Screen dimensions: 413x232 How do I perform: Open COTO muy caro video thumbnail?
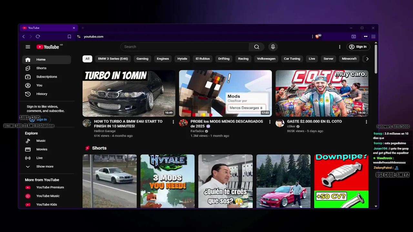click(x=322, y=93)
